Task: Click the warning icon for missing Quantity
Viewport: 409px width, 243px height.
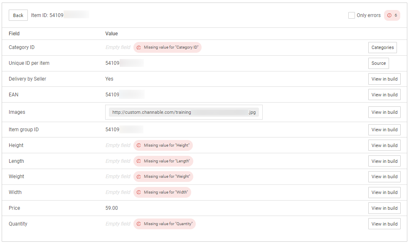Action: tap(139, 224)
